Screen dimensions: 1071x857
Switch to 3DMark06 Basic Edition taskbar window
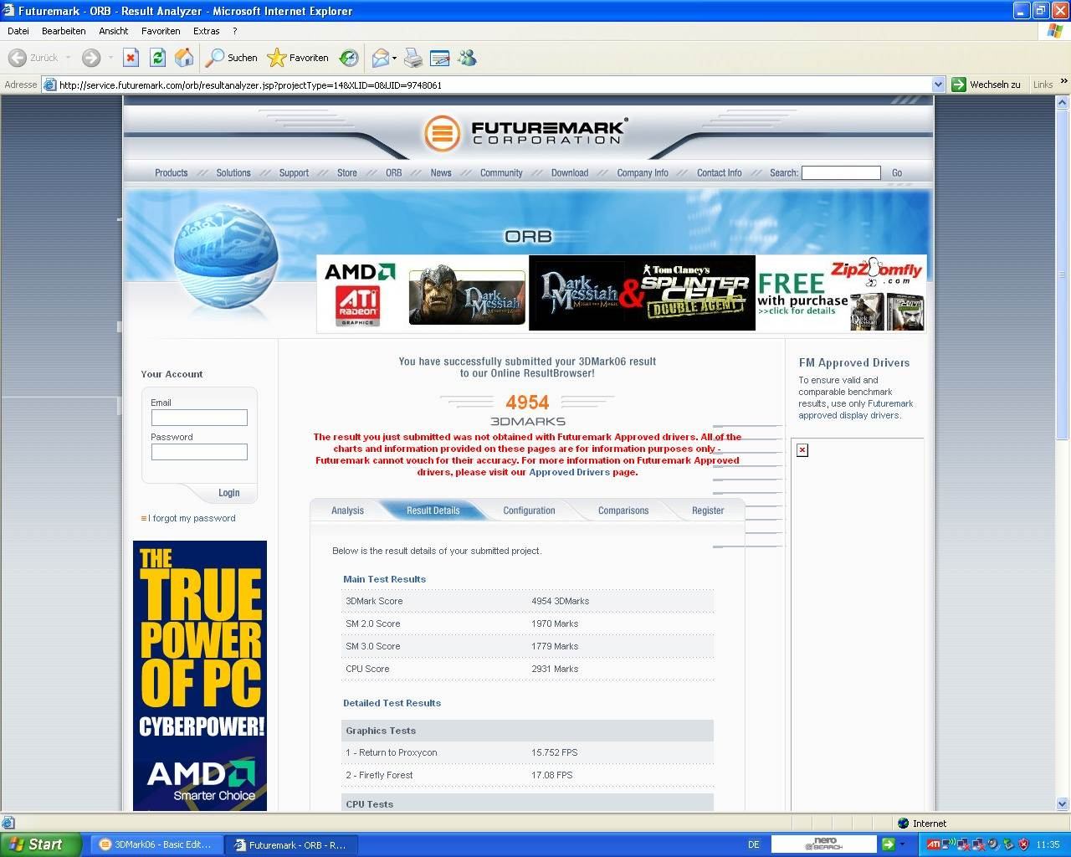click(x=156, y=844)
